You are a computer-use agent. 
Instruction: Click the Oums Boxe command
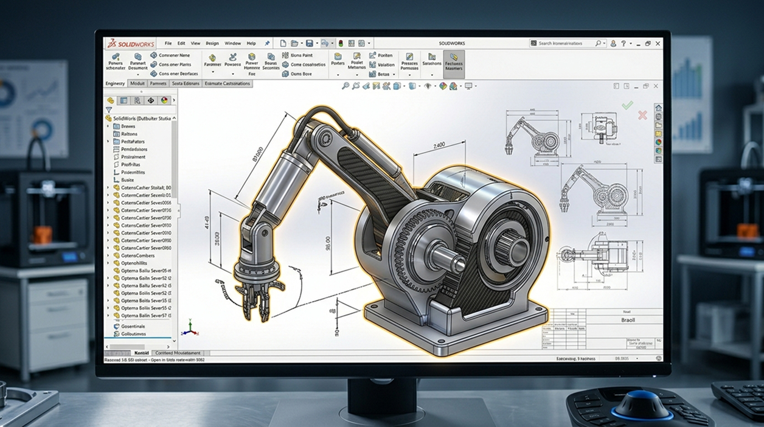click(297, 73)
